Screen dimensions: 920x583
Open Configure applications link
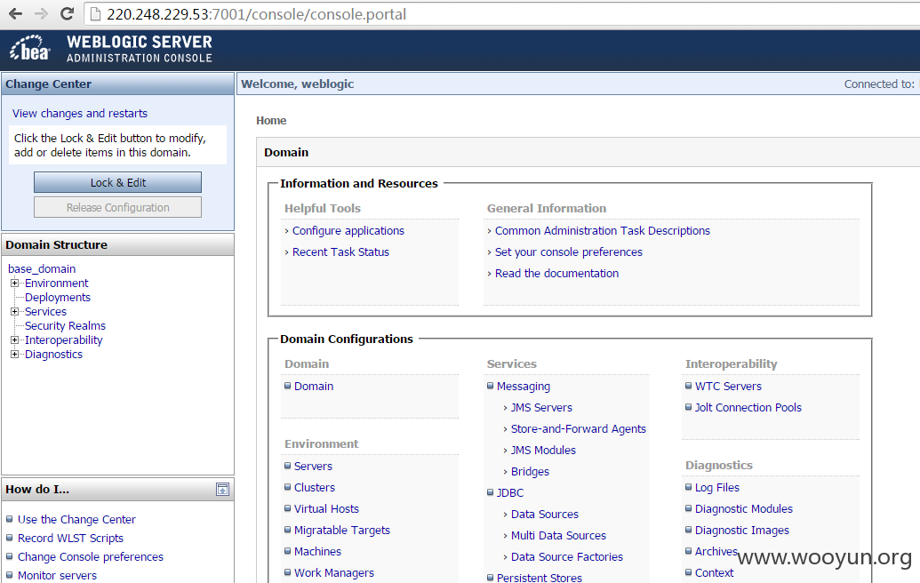[x=348, y=230]
